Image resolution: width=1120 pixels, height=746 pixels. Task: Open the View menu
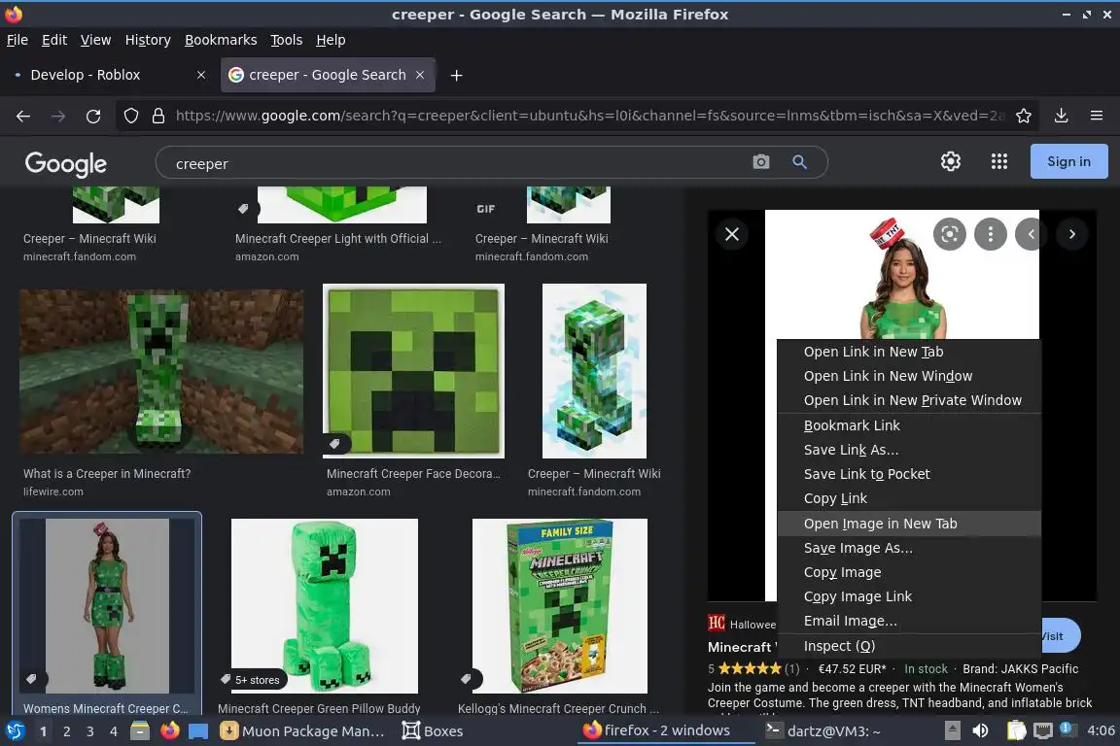(95, 40)
